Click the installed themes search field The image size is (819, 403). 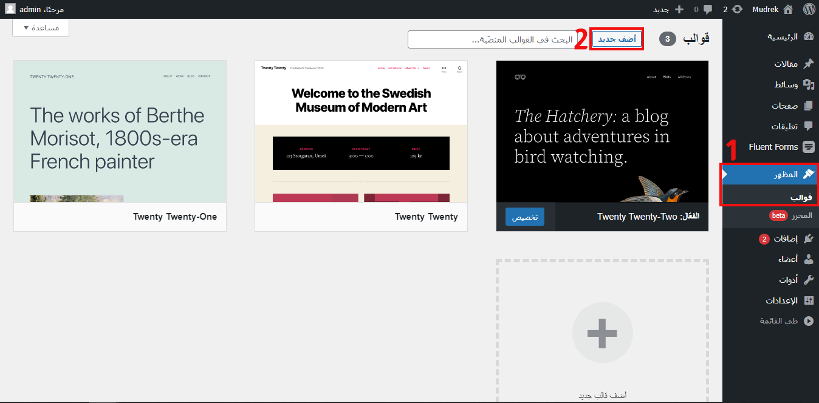tap(493, 39)
